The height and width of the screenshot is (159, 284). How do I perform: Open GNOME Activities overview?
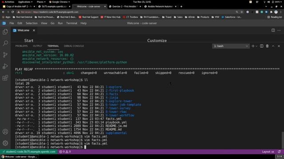(8, 2)
